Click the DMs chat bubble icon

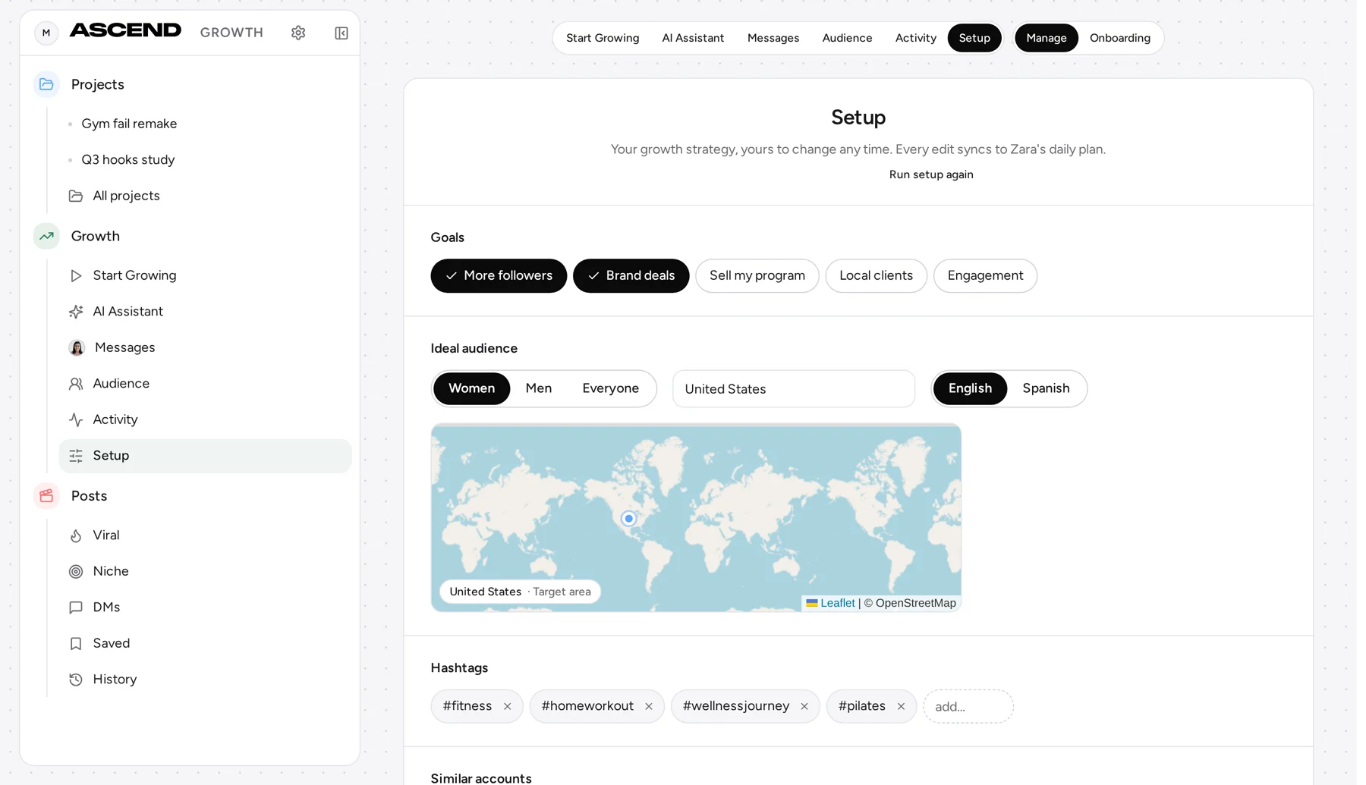click(76, 608)
